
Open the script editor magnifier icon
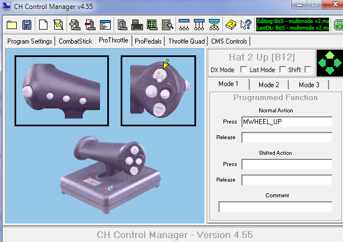168,25
